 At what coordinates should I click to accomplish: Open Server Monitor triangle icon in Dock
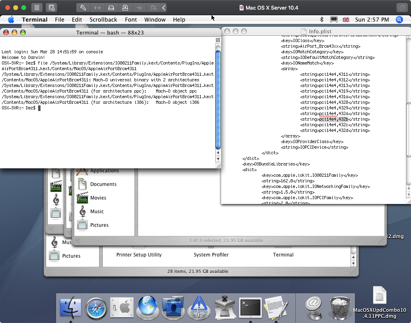tap(199, 308)
